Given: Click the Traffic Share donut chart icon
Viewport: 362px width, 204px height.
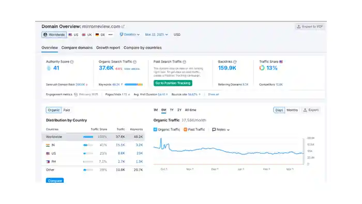Looking at the screenshot, I should pyautogui.click(x=262, y=68).
